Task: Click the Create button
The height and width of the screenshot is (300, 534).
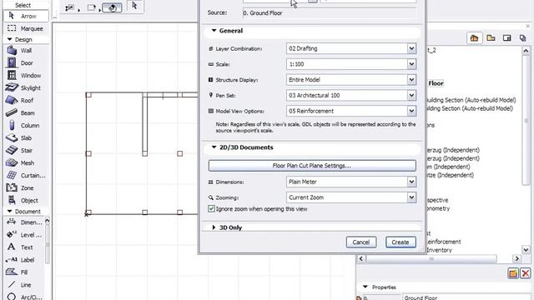Action: pyautogui.click(x=400, y=242)
